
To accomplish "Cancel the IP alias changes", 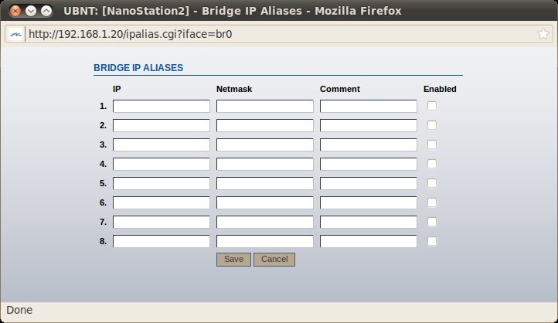I will pyautogui.click(x=274, y=260).
